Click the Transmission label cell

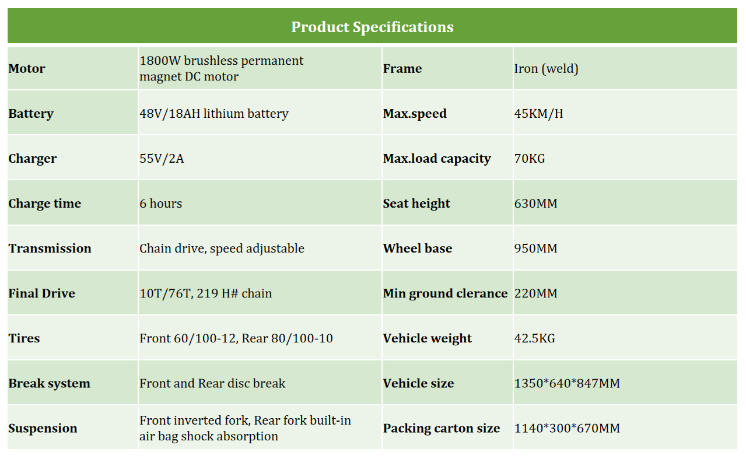tap(50, 248)
